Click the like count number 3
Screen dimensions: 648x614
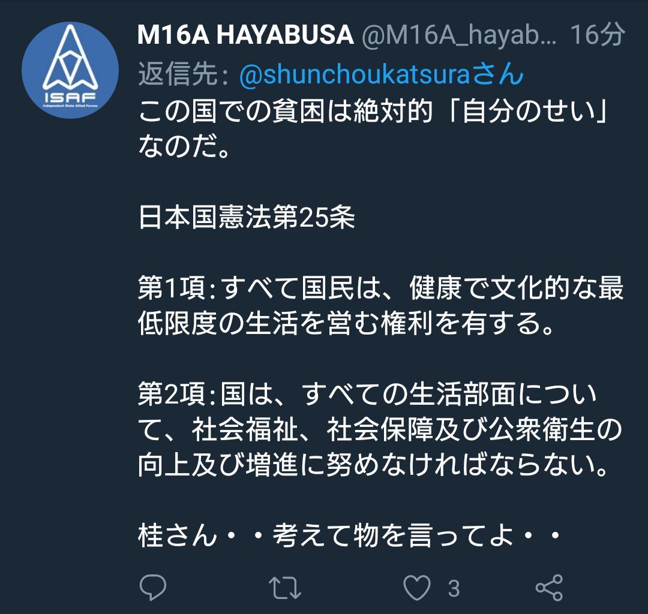tap(454, 588)
